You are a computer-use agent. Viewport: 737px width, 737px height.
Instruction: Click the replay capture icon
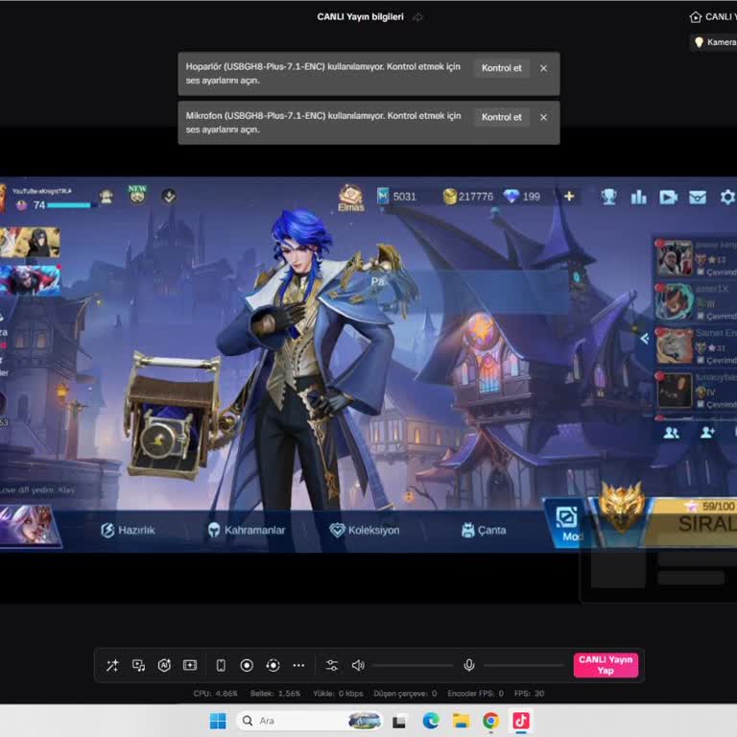(273, 665)
